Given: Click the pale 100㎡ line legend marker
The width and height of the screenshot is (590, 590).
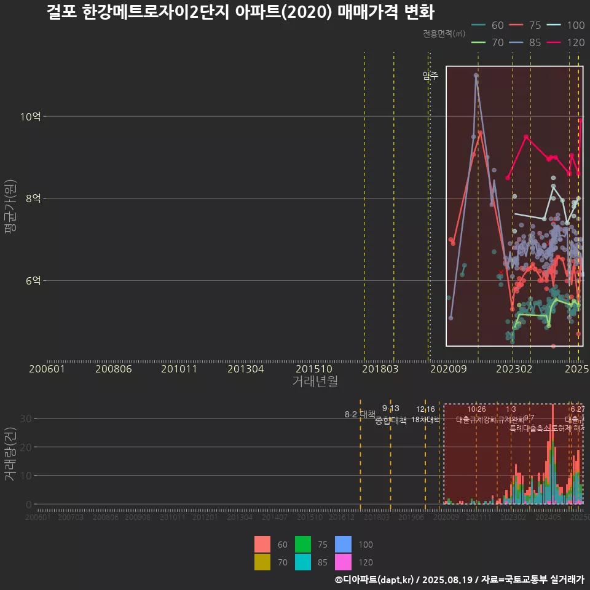Looking at the screenshot, I should point(554,25).
